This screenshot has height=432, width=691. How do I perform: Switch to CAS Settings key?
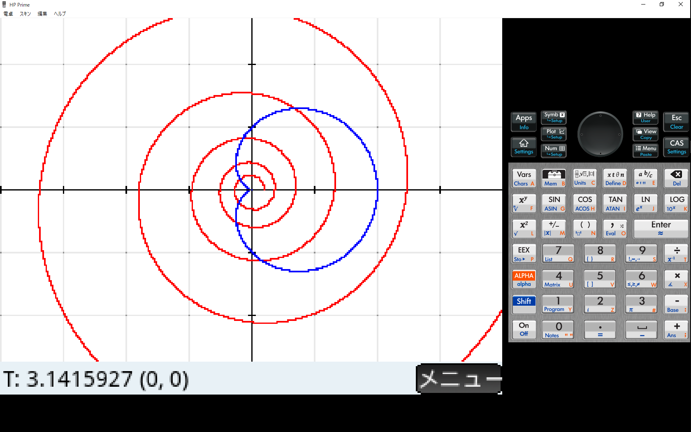(676, 147)
